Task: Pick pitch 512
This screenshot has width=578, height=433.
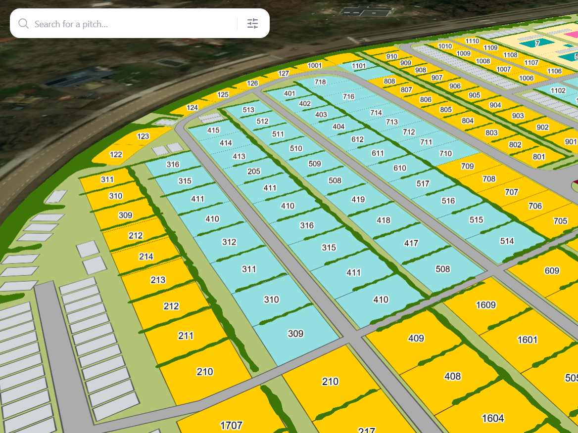Action: pos(262,121)
